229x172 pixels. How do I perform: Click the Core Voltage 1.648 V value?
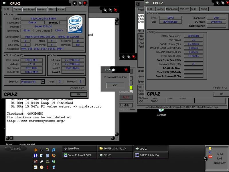(59, 30)
